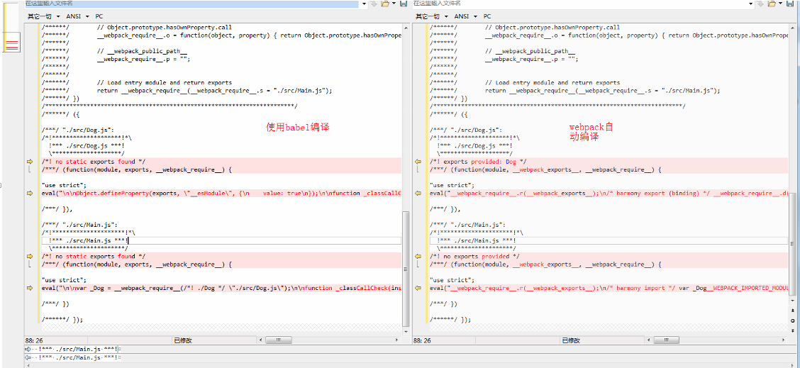Copy right 'no exports provided' line to left
Viewport: 800px width, 368px height.
[x=418, y=256]
